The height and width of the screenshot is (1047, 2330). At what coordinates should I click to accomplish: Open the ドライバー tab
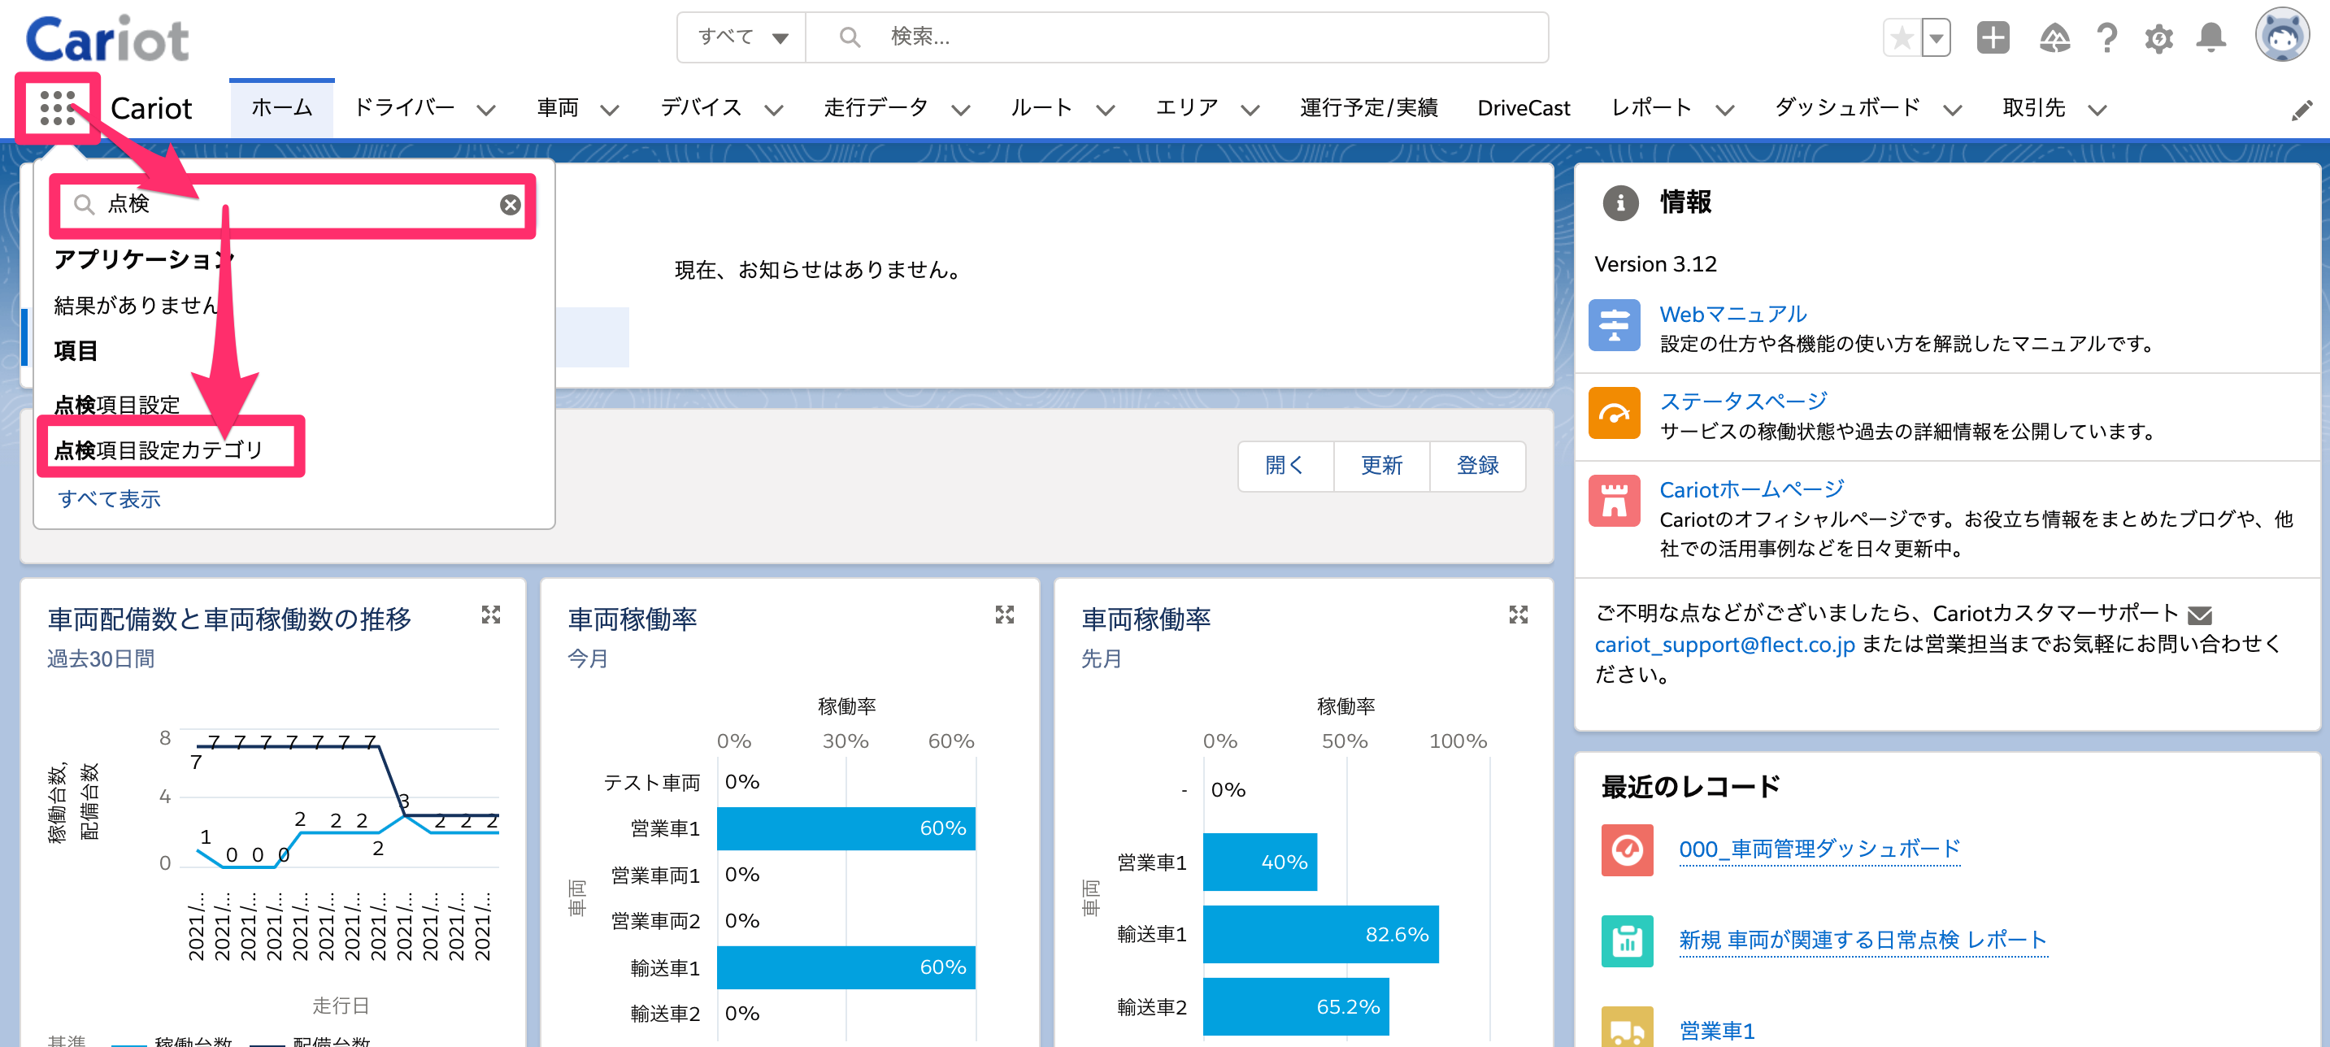click(404, 108)
